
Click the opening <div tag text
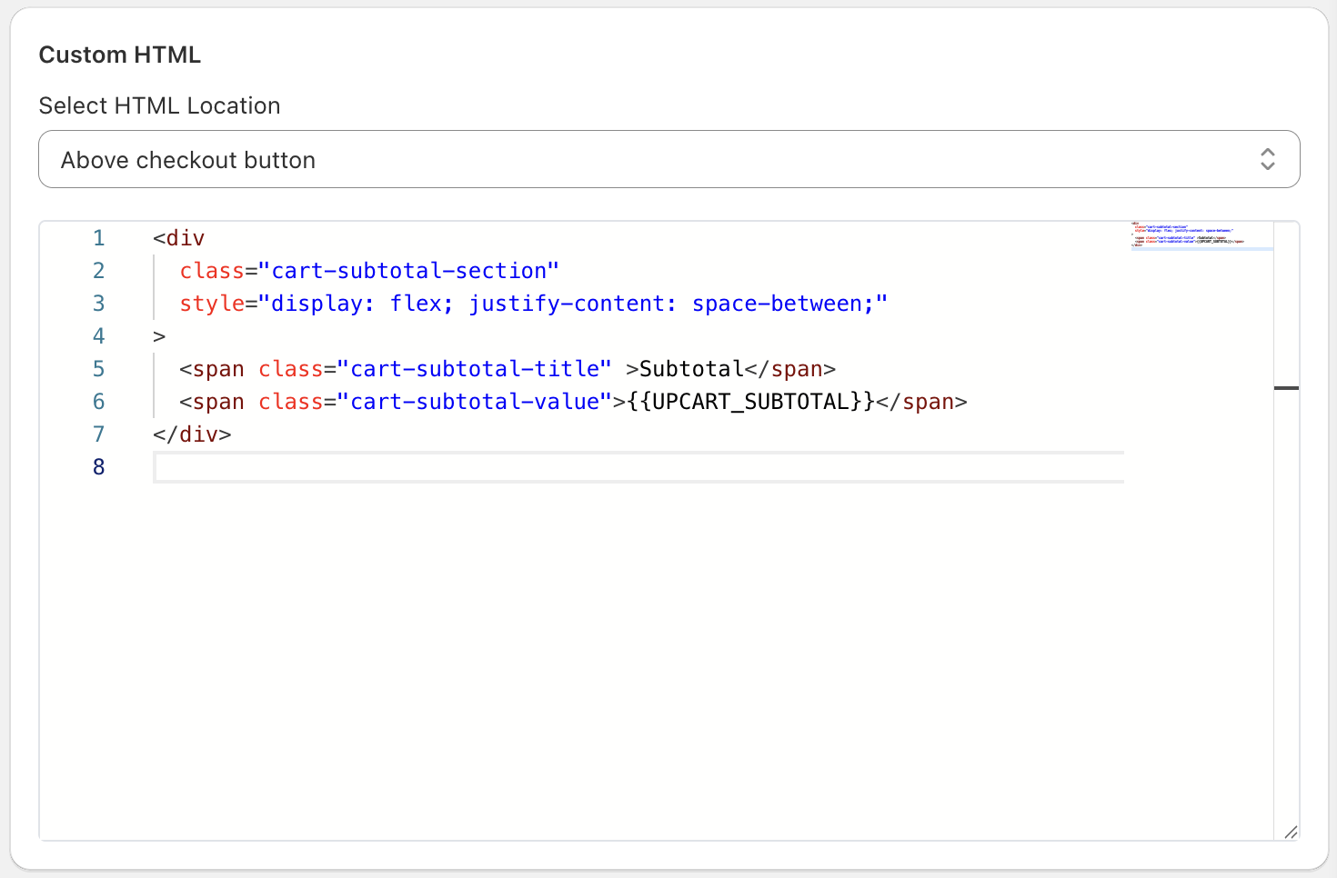[x=179, y=238]
